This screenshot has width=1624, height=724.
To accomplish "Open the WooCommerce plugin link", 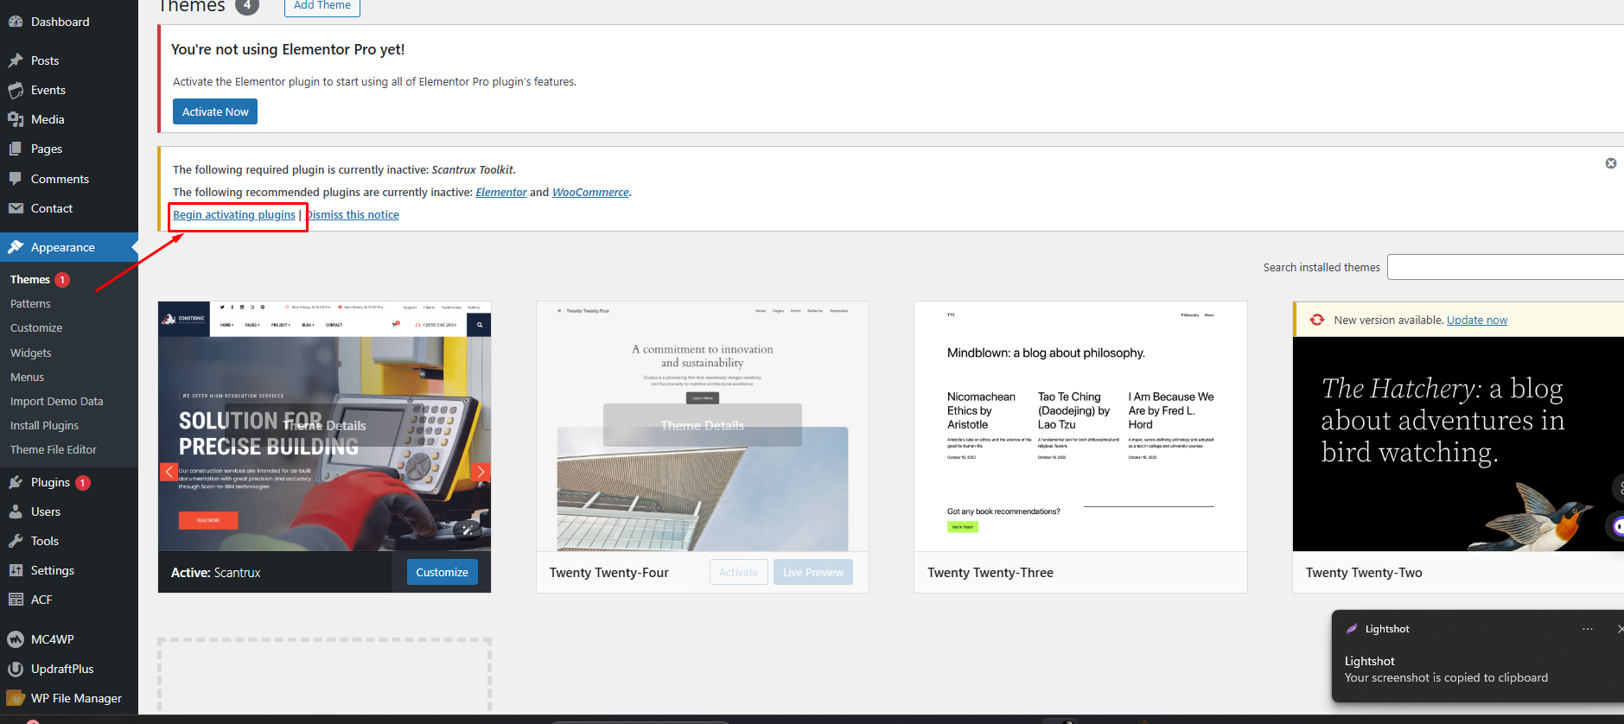I will (x=590, y=192).
